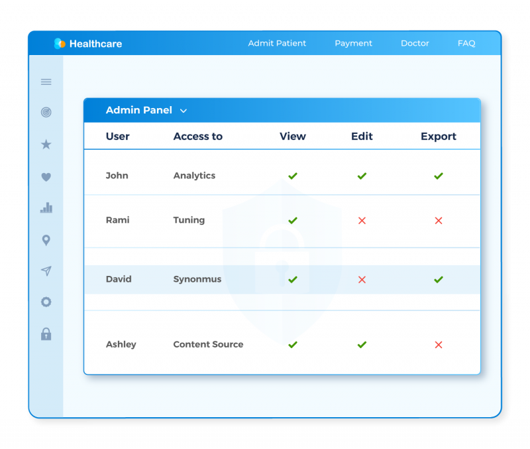The height and width of the screenshot is (449, 530).
Task: Click the location pin icon
Action: click(46, 240)
